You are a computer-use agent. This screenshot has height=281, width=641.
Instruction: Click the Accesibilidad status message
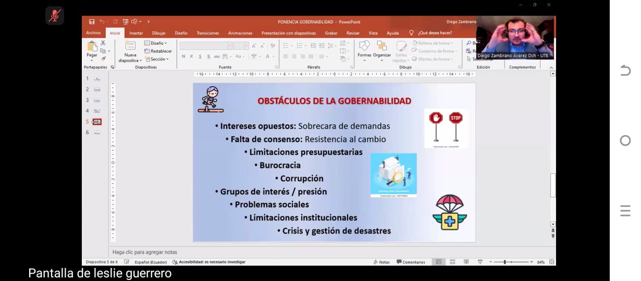point(209,262)
